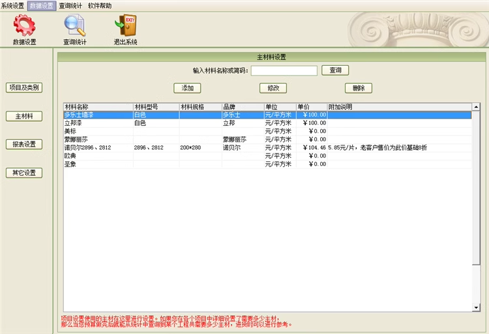Viewport: 489px width, 334px height.
Task: Click the 删除 button
Action: click(359, 88)
